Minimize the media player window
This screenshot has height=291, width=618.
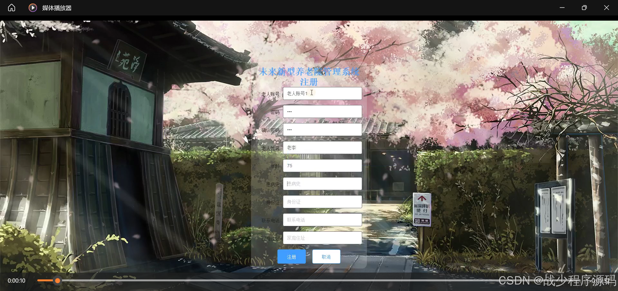point(562,8)
